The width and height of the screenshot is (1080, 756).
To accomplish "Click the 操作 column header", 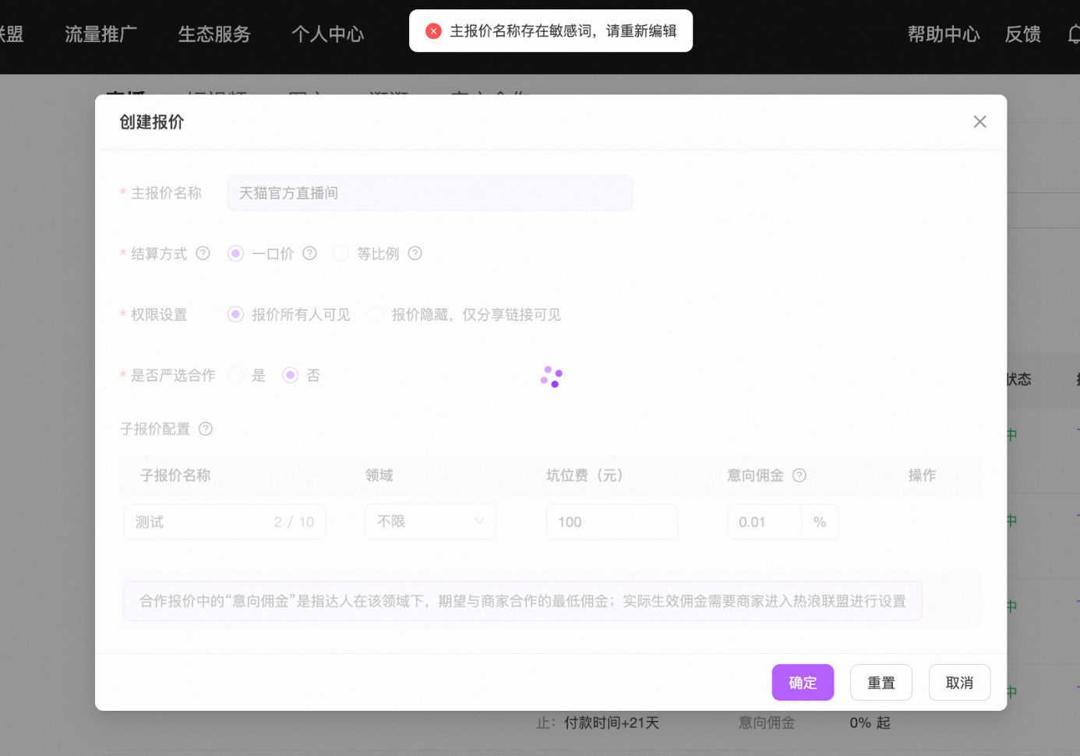I will point(922,475).
